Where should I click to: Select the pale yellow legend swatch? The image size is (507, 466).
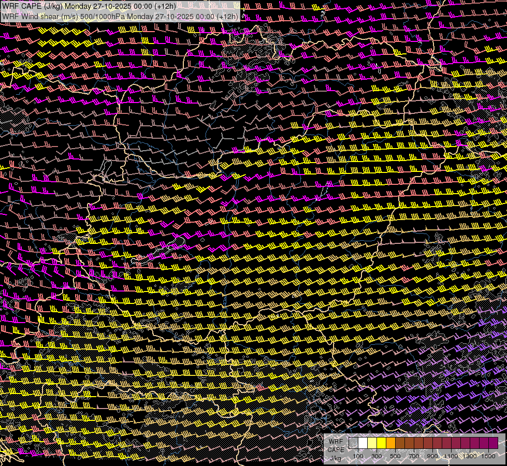pos(372,443)
